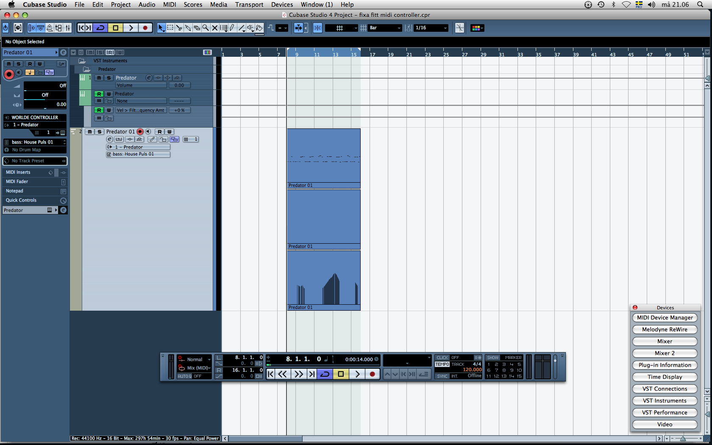Open WORLDE CONTROLLER MIDI input selector
Viewport: 712px width, 445px height.
pos(35,117)
